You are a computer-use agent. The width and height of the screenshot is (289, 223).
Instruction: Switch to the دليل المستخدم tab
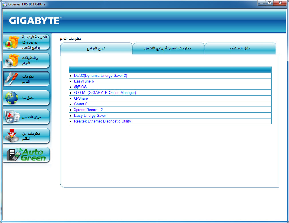pos(239,48)
